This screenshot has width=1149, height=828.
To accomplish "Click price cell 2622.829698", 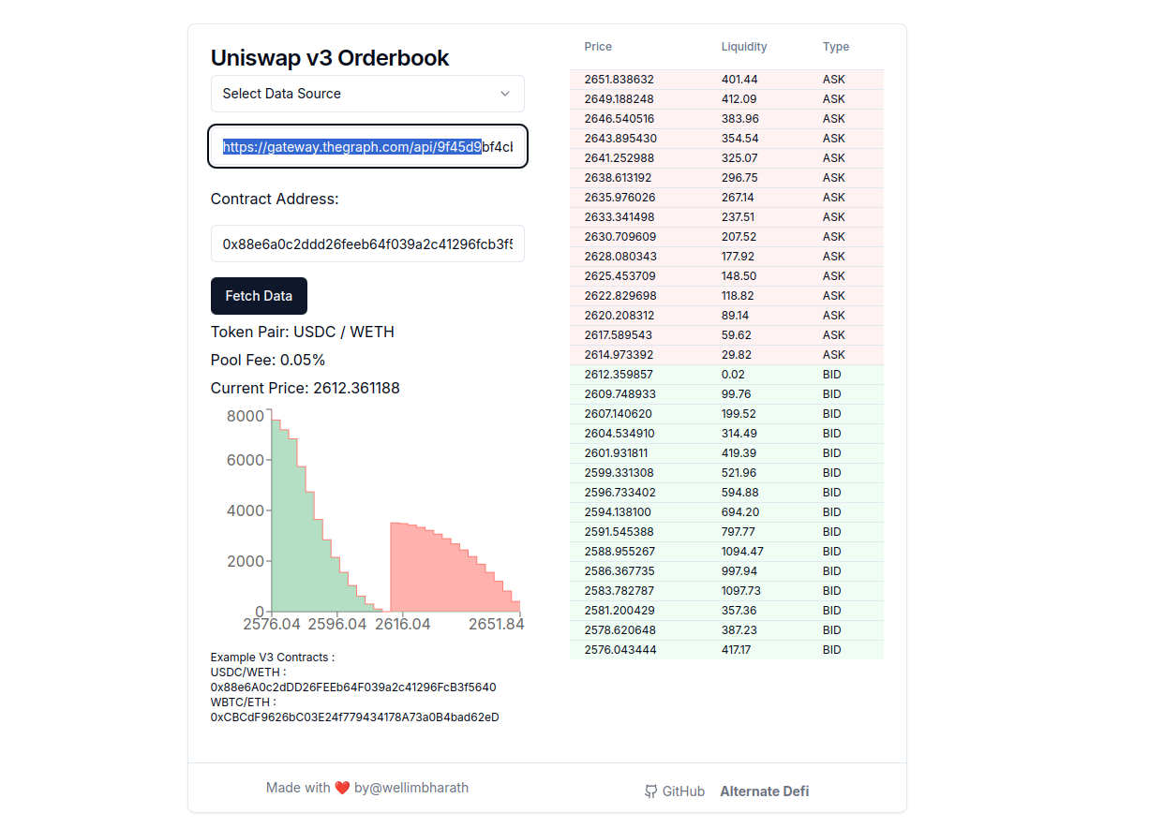I will [619, 296].
